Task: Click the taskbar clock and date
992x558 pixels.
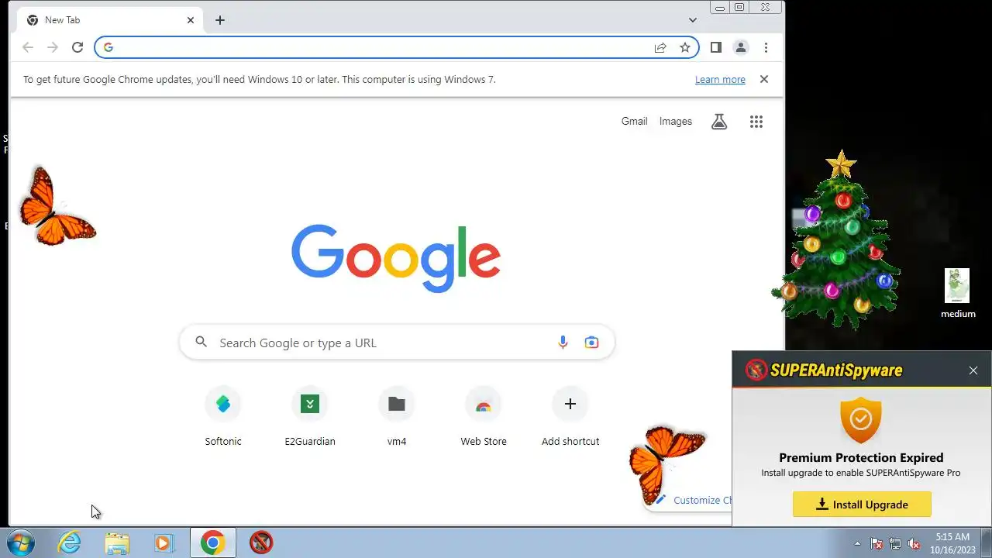Action: [952, 542]
